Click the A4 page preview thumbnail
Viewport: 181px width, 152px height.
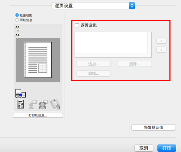coord(38,60)
